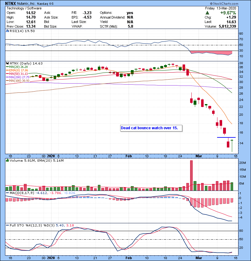The height and width of the screenshot is (261, 251).
Task: Click the last green candlestick on the price chart
Action: tap(232, 146)
